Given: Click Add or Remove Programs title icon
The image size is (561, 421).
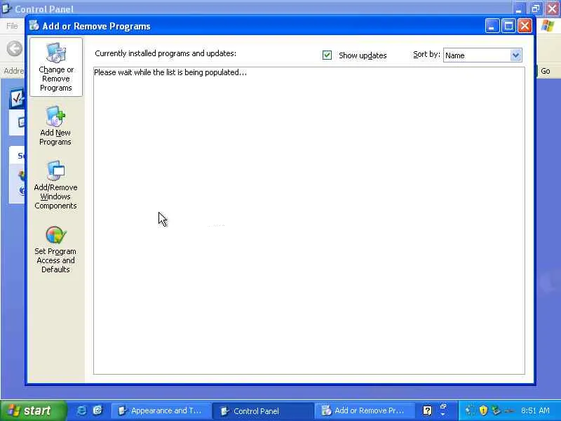Looking at the screenshot, I should 34,25.
